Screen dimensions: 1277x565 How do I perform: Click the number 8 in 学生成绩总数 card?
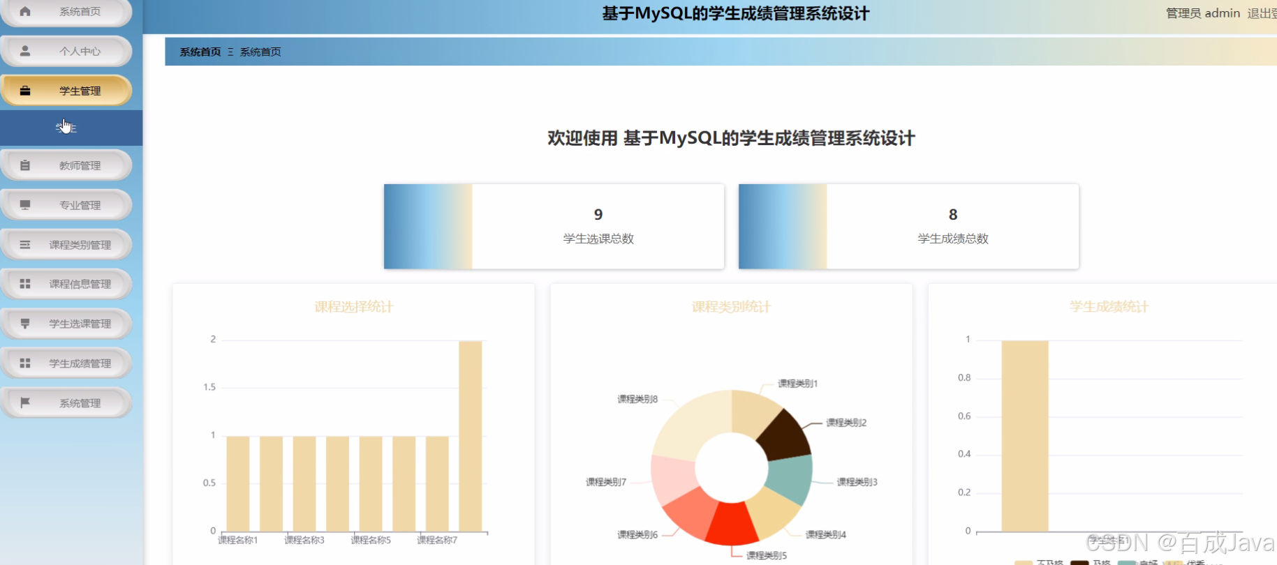(953, 215)
